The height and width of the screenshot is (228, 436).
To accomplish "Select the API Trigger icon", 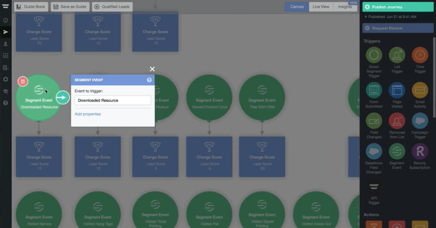I will tap(374, 186).
